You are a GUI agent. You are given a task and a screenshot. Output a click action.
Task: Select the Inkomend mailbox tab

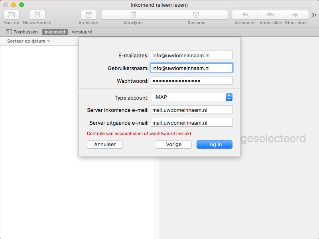[x=55, y=32]
